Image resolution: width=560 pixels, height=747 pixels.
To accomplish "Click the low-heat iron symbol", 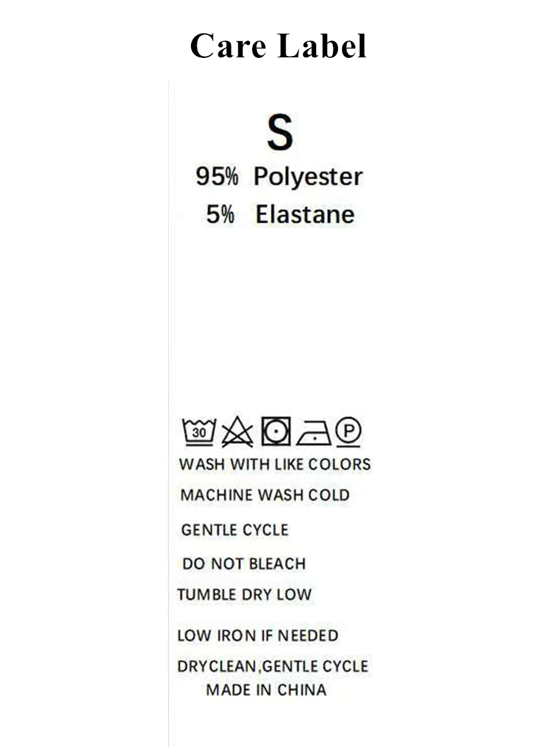I will pos(313,433).
